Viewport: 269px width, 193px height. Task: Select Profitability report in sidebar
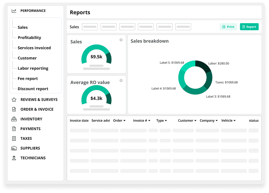(29, 38)
